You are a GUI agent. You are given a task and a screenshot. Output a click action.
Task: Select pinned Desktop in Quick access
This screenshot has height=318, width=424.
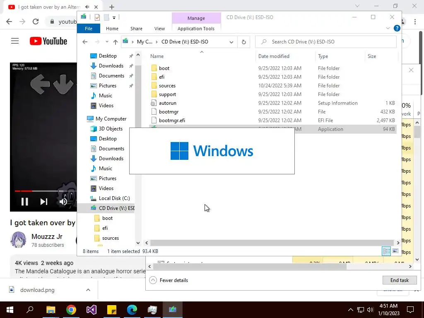pyautogui.click(x=108, y=56)
